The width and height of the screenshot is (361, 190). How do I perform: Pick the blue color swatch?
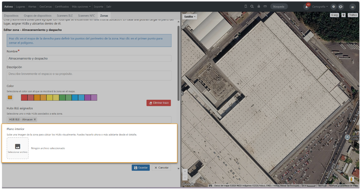[75, 98]
